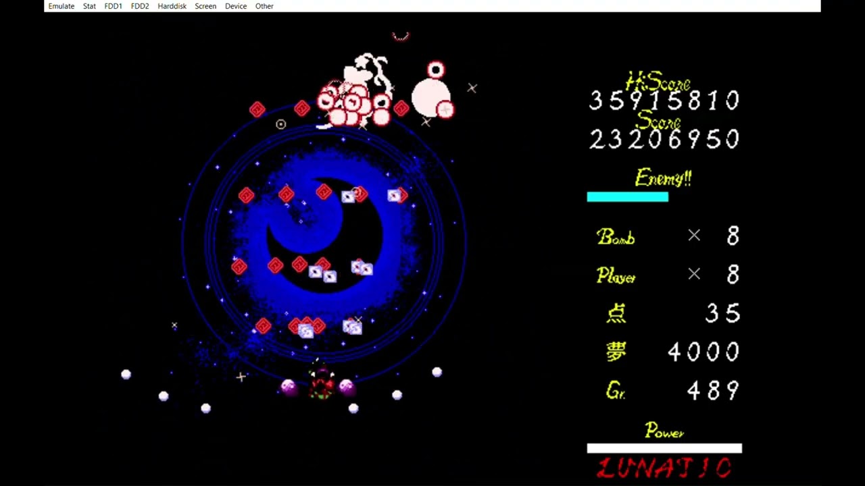Open the Harddisk menu
This screenshot has height=486, width=865.
pyautogui.click(x=172, y=6)
